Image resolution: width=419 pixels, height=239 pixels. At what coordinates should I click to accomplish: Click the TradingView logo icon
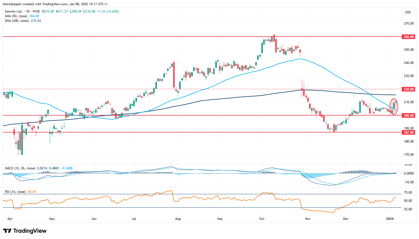coord(7,231)
